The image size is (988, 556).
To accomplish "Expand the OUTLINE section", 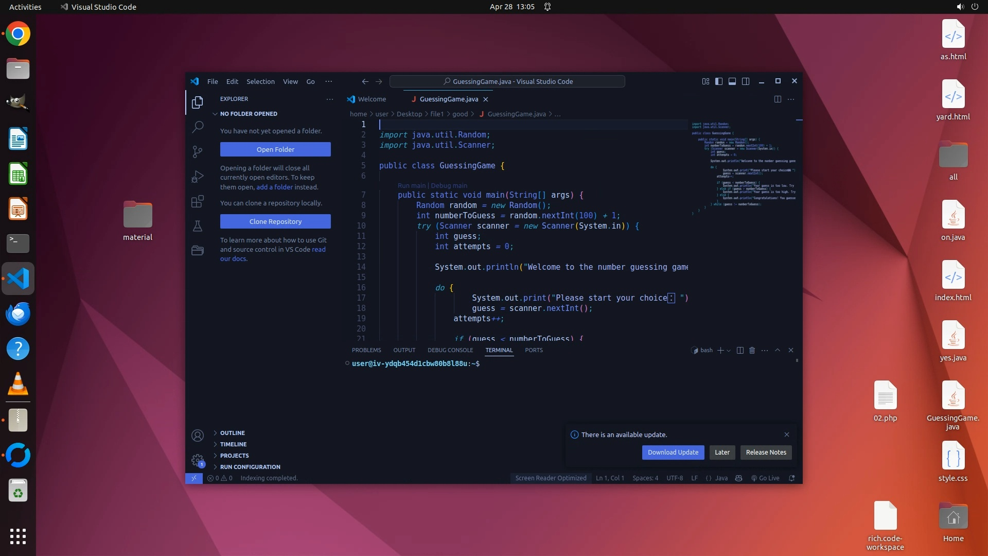I will (233, 433).
